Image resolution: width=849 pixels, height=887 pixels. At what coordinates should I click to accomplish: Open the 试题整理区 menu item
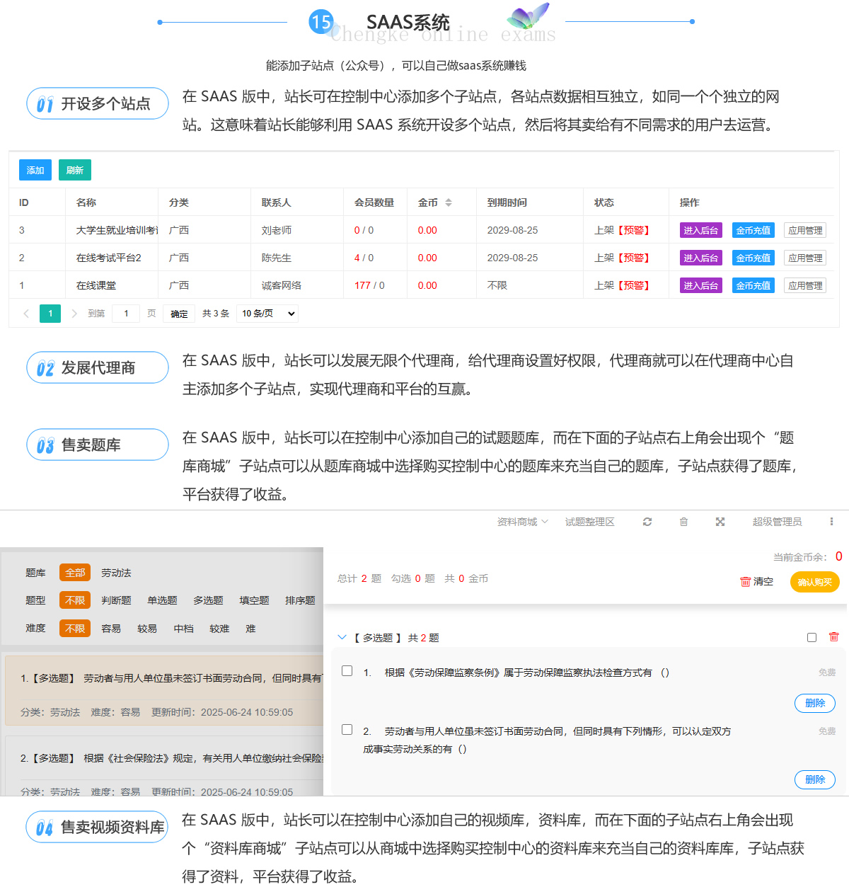point(589,522)
